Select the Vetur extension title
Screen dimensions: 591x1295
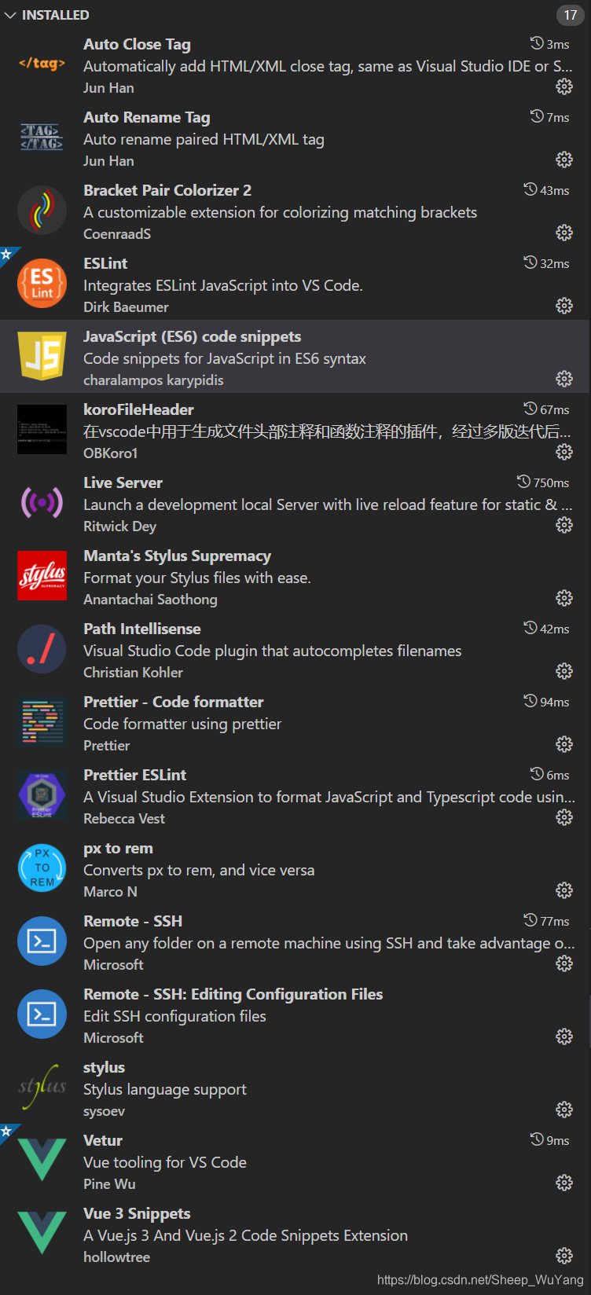[x=103, y=1140]
